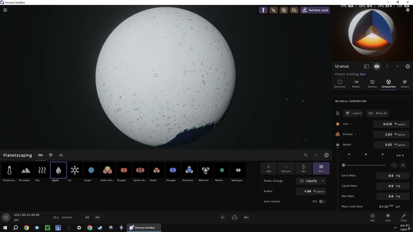Click the Show All button
Screen dimensions: 413x232
[378, 113]
